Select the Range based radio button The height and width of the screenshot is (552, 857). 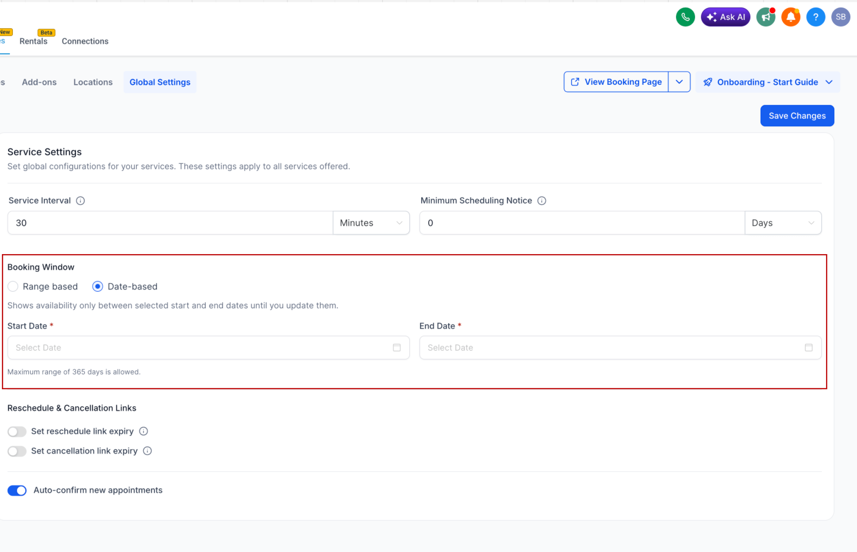(x=13, y=286)
